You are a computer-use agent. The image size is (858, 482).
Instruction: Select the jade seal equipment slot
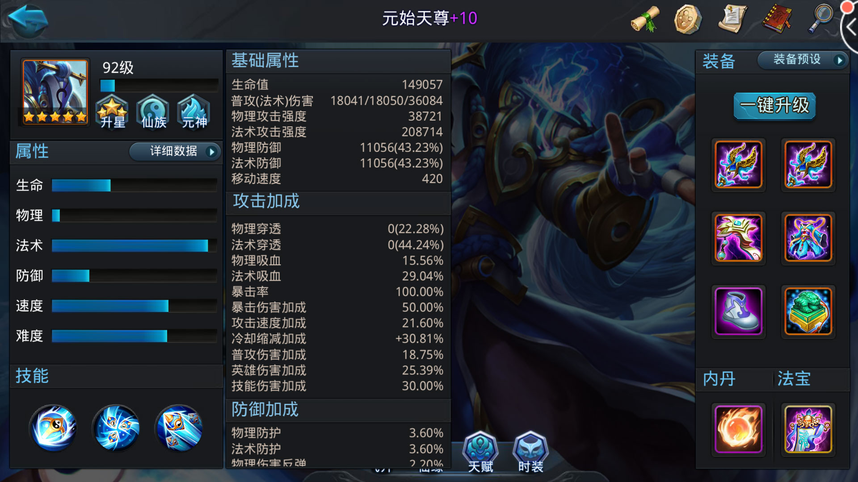pyautogui.click(x=808, y=312)
